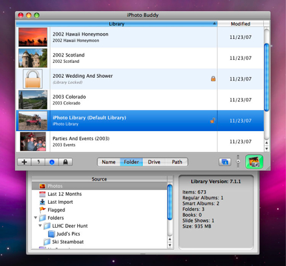Click the library list vertical scrollbar thumb
The height and width of the screenshot is (266, 286).
coord(266,77)
